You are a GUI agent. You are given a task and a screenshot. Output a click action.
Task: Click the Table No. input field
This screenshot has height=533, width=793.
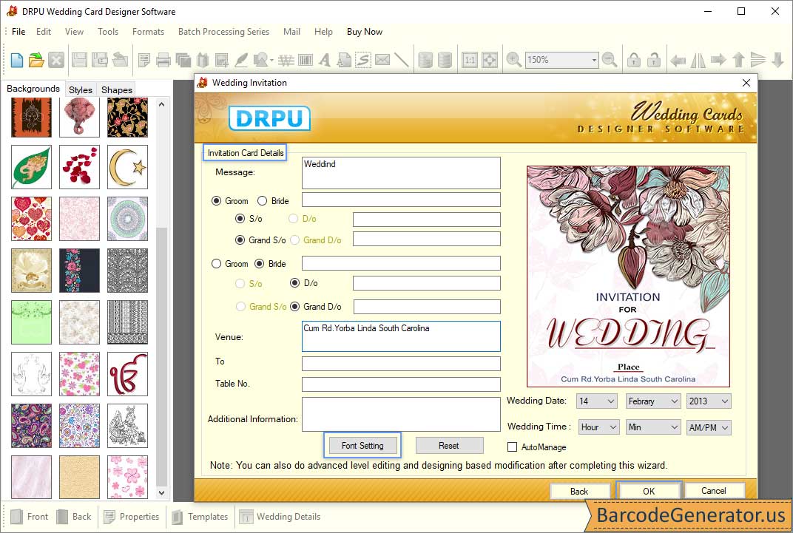[401, 384]
